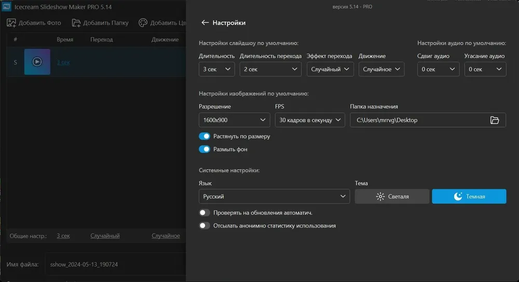Click the Добавить Папку folder icon
This screenshot has width=519, height=282.
[76, 23]
